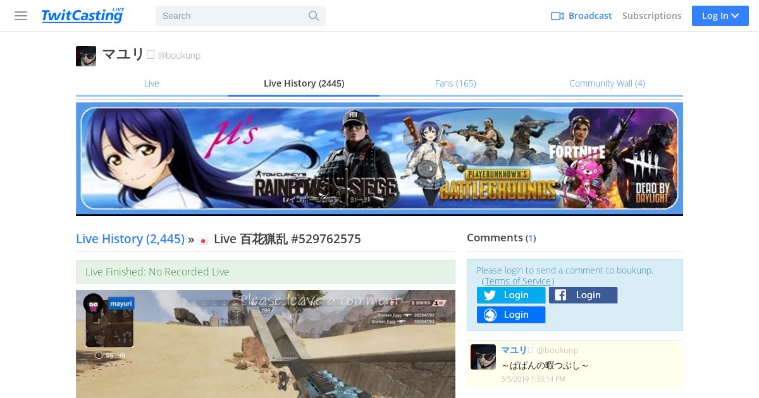
Task: Click the live video thumbnail
Action: pyautogui.click(x=266, y=344)
